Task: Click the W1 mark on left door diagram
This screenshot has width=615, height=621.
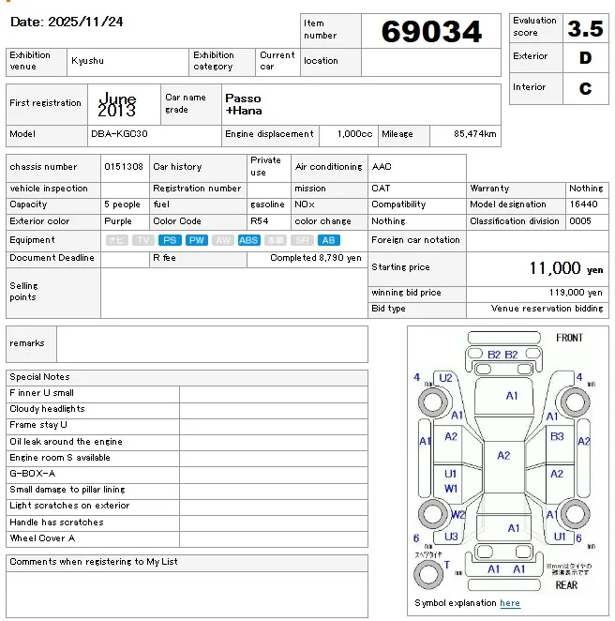Action: 451,489
